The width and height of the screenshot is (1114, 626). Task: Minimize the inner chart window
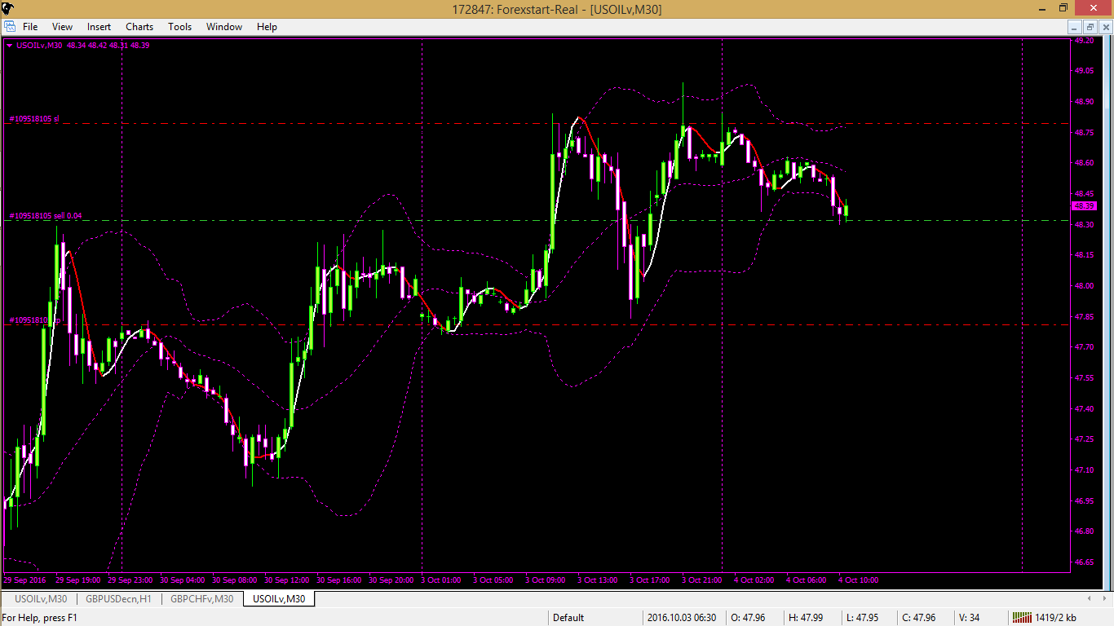tap(1075, 27)
